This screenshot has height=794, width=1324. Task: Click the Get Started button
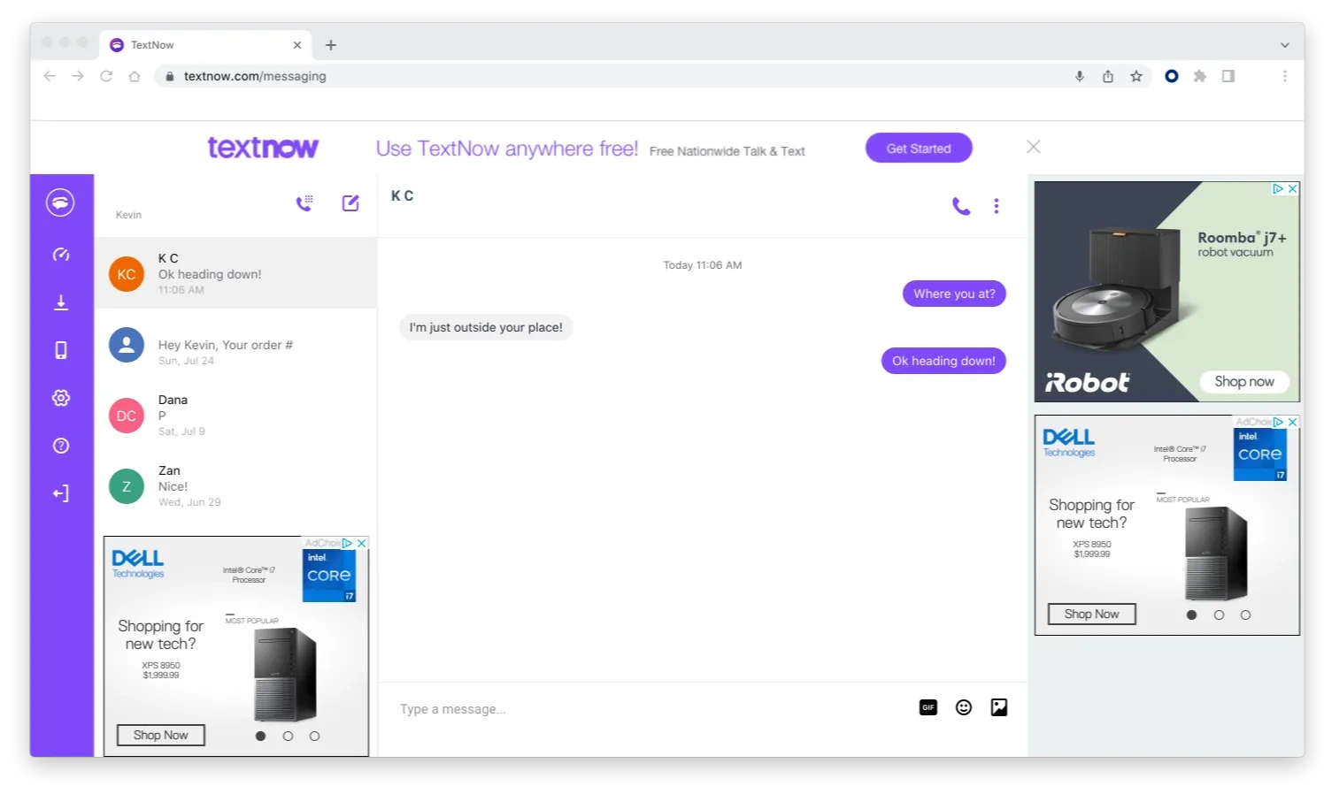(918, 148)
